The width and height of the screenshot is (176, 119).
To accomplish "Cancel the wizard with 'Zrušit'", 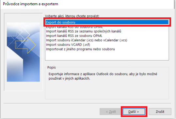I will [x=160, y=112].
